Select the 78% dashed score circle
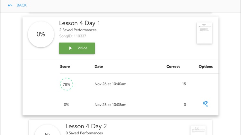Viewport: 241px width, 135px height. point(67,84)
